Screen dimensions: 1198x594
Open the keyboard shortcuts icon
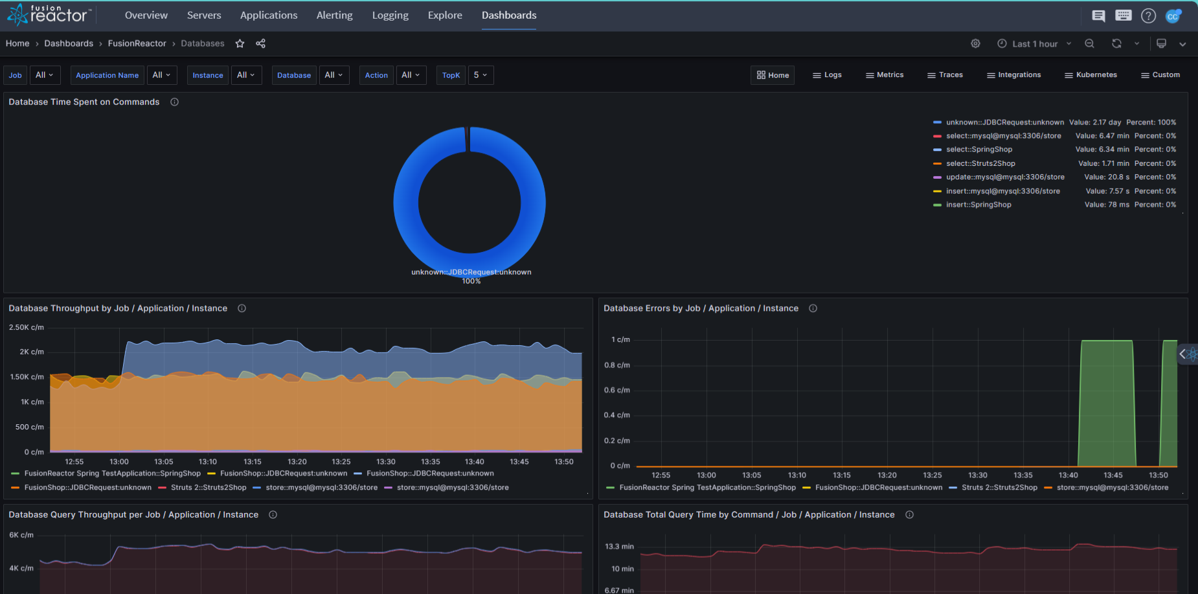tap(1124, 16)
